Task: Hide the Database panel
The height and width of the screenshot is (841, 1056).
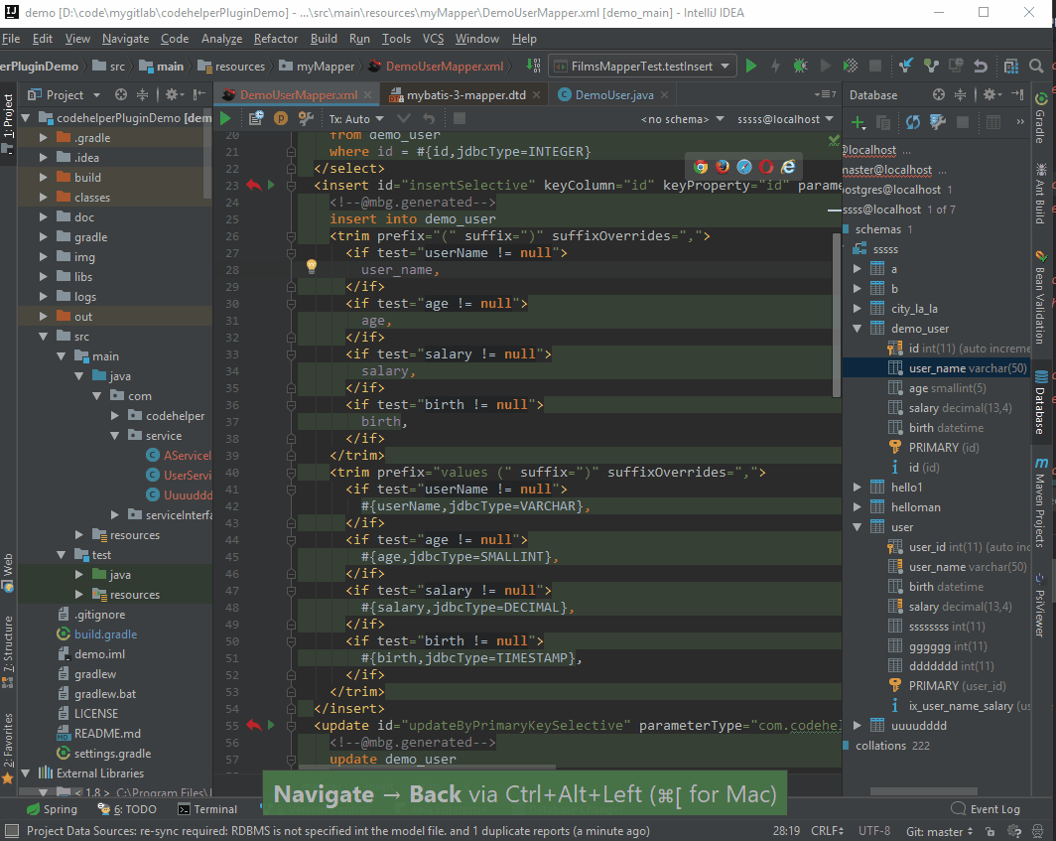Action: 1017,95
